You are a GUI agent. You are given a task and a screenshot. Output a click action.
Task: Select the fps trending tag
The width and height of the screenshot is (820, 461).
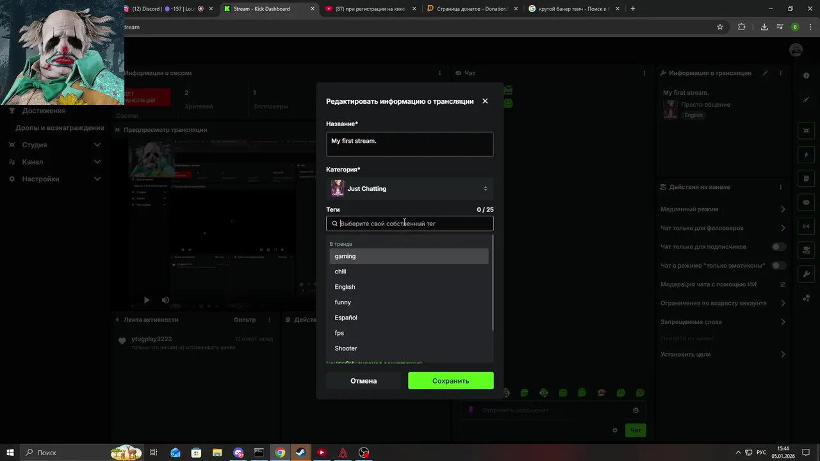point(409,333)
